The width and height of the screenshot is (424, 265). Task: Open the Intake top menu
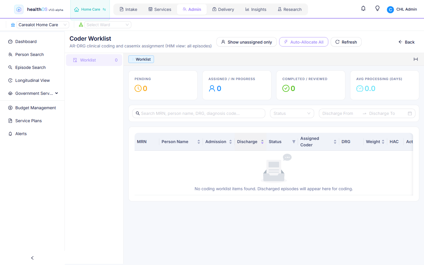(128, 9)
